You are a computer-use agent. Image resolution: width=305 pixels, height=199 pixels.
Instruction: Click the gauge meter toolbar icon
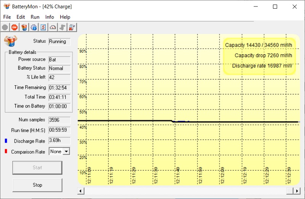pos(53,27)
